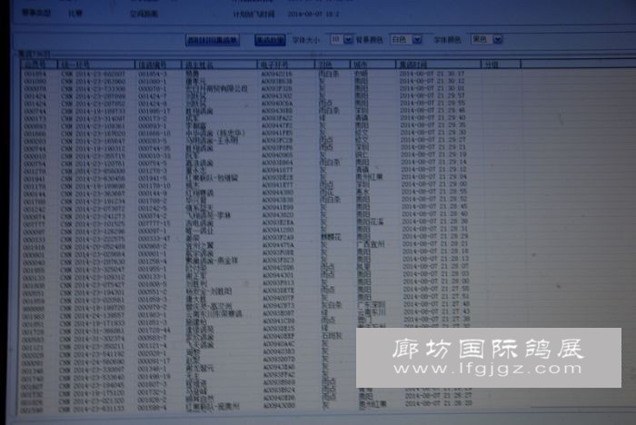Select pigeon number cell 000010-33
This screenshot has width=636, height=425.
click(x=154, y=156)
